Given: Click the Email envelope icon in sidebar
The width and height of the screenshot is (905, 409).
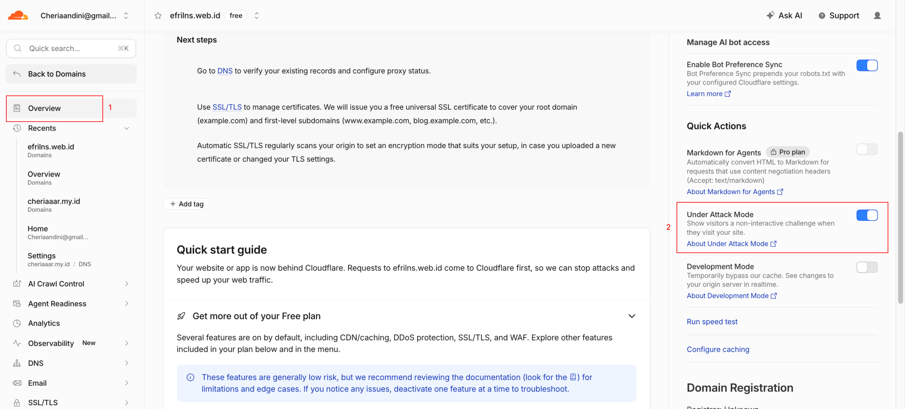Looking at the screenshot, I should coord(17,383).
